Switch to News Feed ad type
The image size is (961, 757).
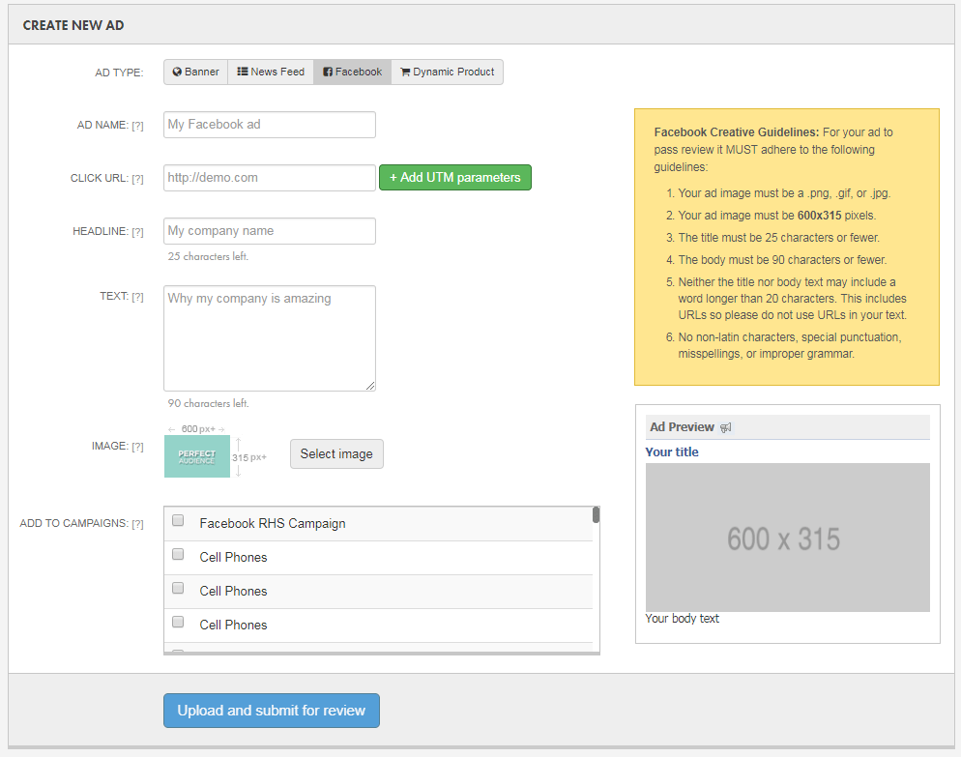271,72
